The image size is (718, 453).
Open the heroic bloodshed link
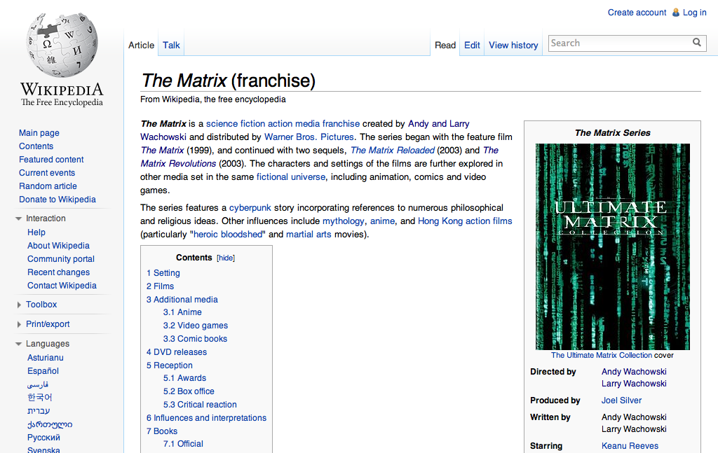[228, 234]
